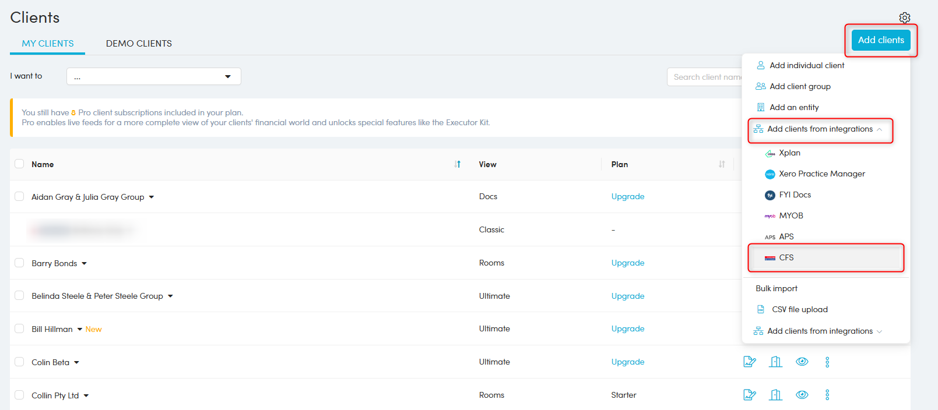Tick the select-all checkbox in table header
The image size is (938, 410).
pyautogui.click(x=19, y=164)
